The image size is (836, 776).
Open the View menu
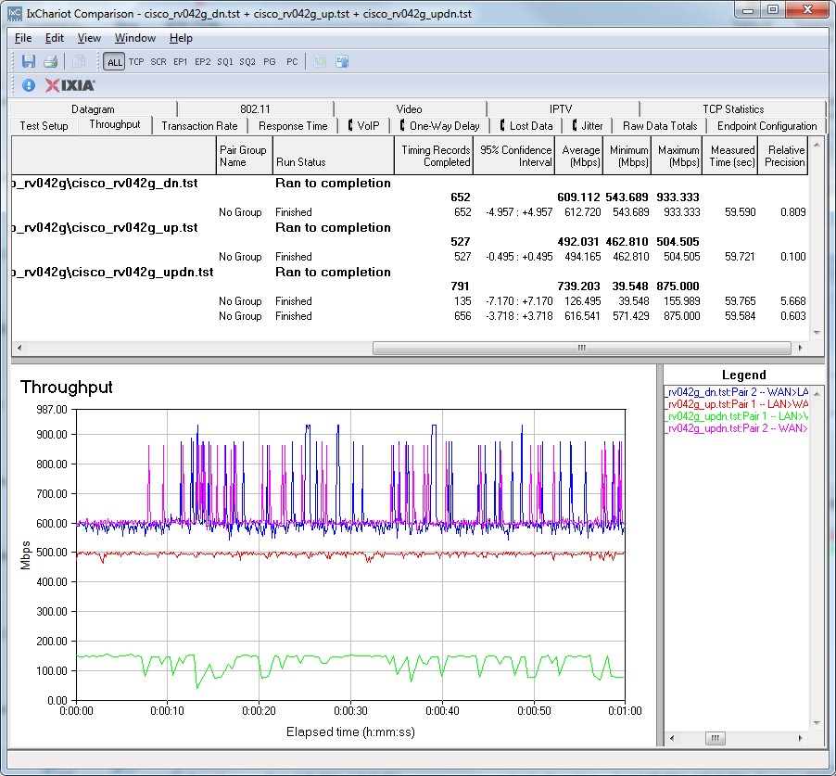click(x=89, y=38)
